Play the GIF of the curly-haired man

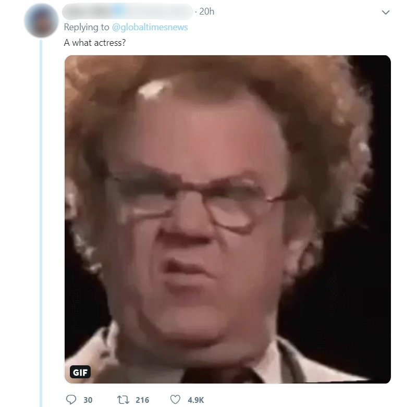click(228, 219)
